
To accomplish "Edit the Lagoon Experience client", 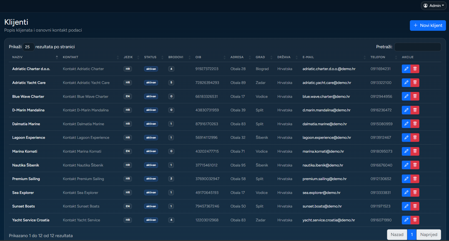I will [406, 137].
